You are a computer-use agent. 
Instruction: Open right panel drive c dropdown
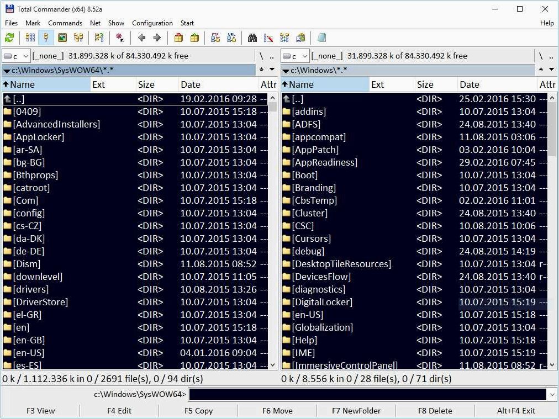[x=295, y=56]
